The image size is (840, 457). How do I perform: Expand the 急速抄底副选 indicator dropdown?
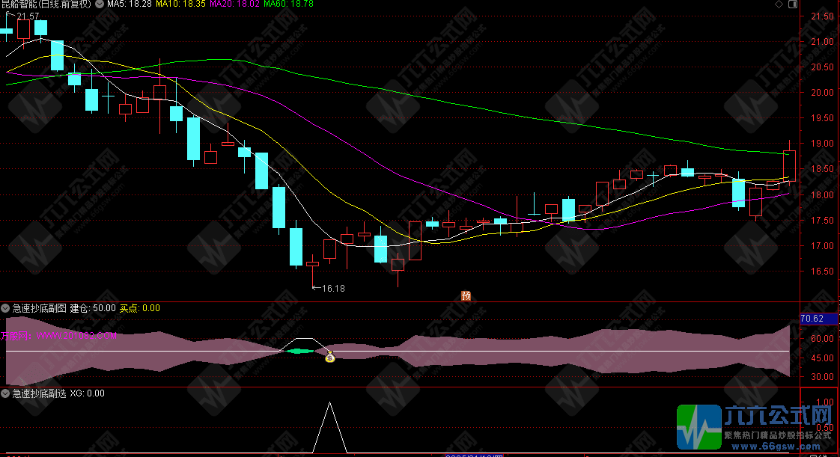coord(5,393)
